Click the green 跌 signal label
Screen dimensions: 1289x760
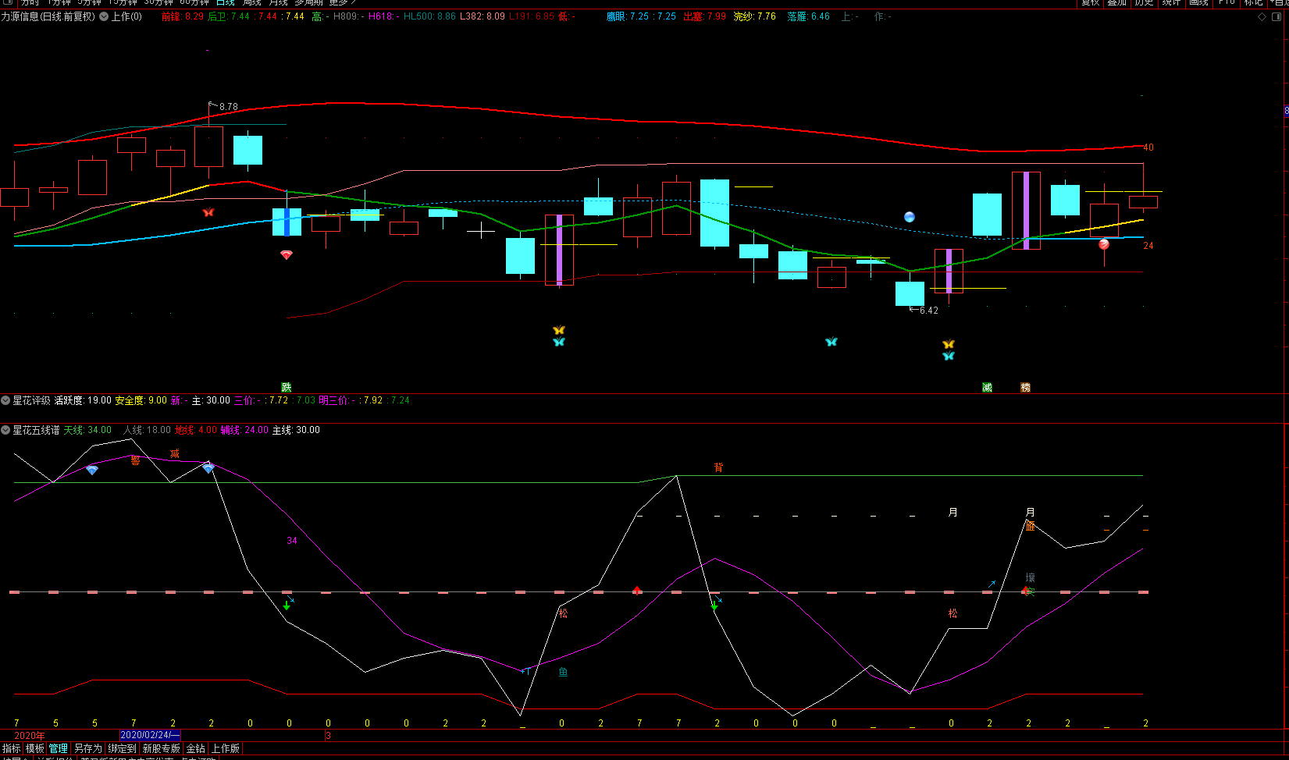[287, 387]
